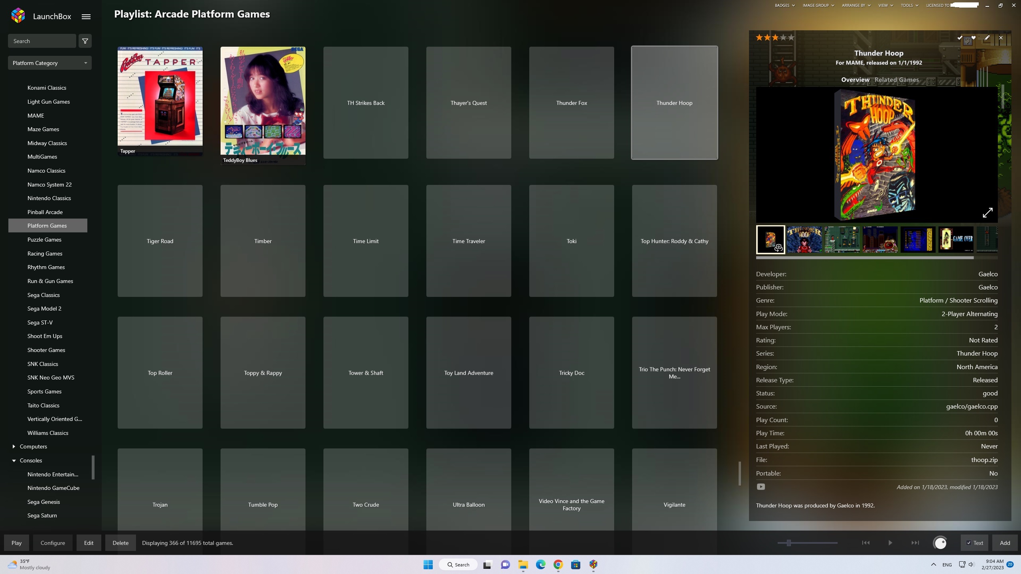This screenshot has width=1021, height=574.
Task: Select SNK Neo Geo MVS playlist
Action: click(51, 377)
